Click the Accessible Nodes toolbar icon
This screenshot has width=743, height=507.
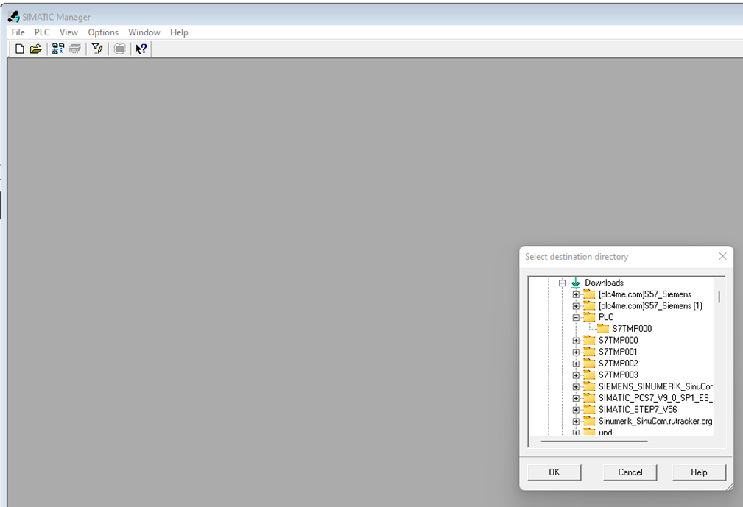pos(58,49)
